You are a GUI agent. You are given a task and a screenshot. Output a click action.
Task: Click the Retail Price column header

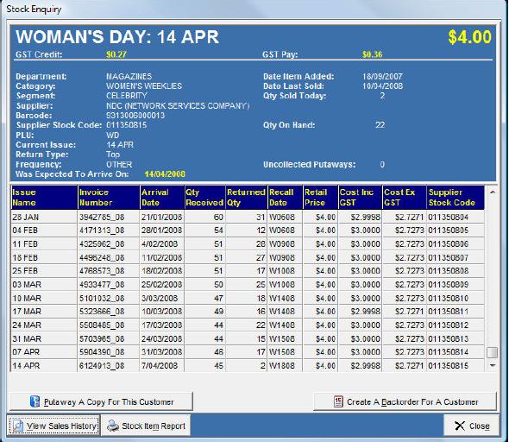(x=320, y=198)
